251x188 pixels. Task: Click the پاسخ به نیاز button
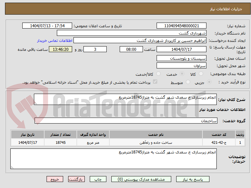[x=193, y=179]
